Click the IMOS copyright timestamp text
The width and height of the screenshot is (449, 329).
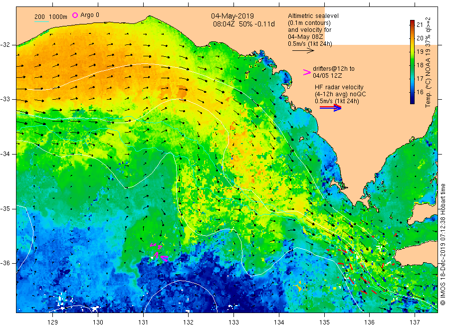(443, 244)
